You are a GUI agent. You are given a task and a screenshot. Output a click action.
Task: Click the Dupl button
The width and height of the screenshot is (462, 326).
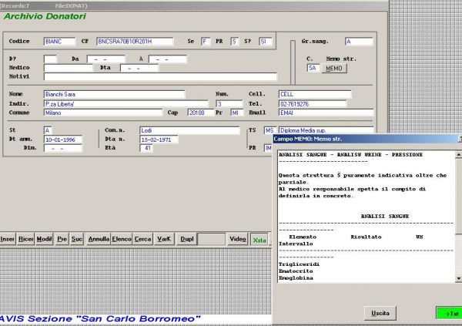pyautogui.click(x=187, y=239)
